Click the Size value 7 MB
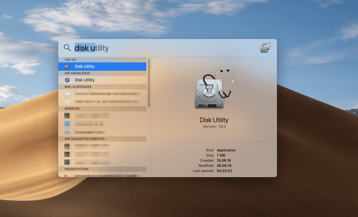Image resolution: width=358 pixels, height=217 pixels. 221,155
